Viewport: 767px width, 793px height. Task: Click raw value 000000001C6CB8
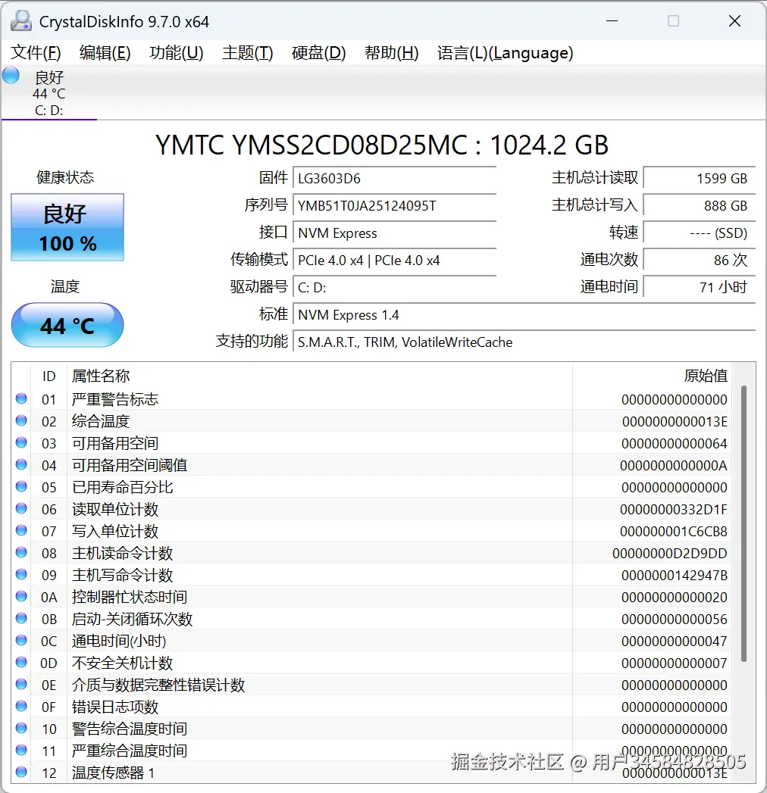point(674,532)
